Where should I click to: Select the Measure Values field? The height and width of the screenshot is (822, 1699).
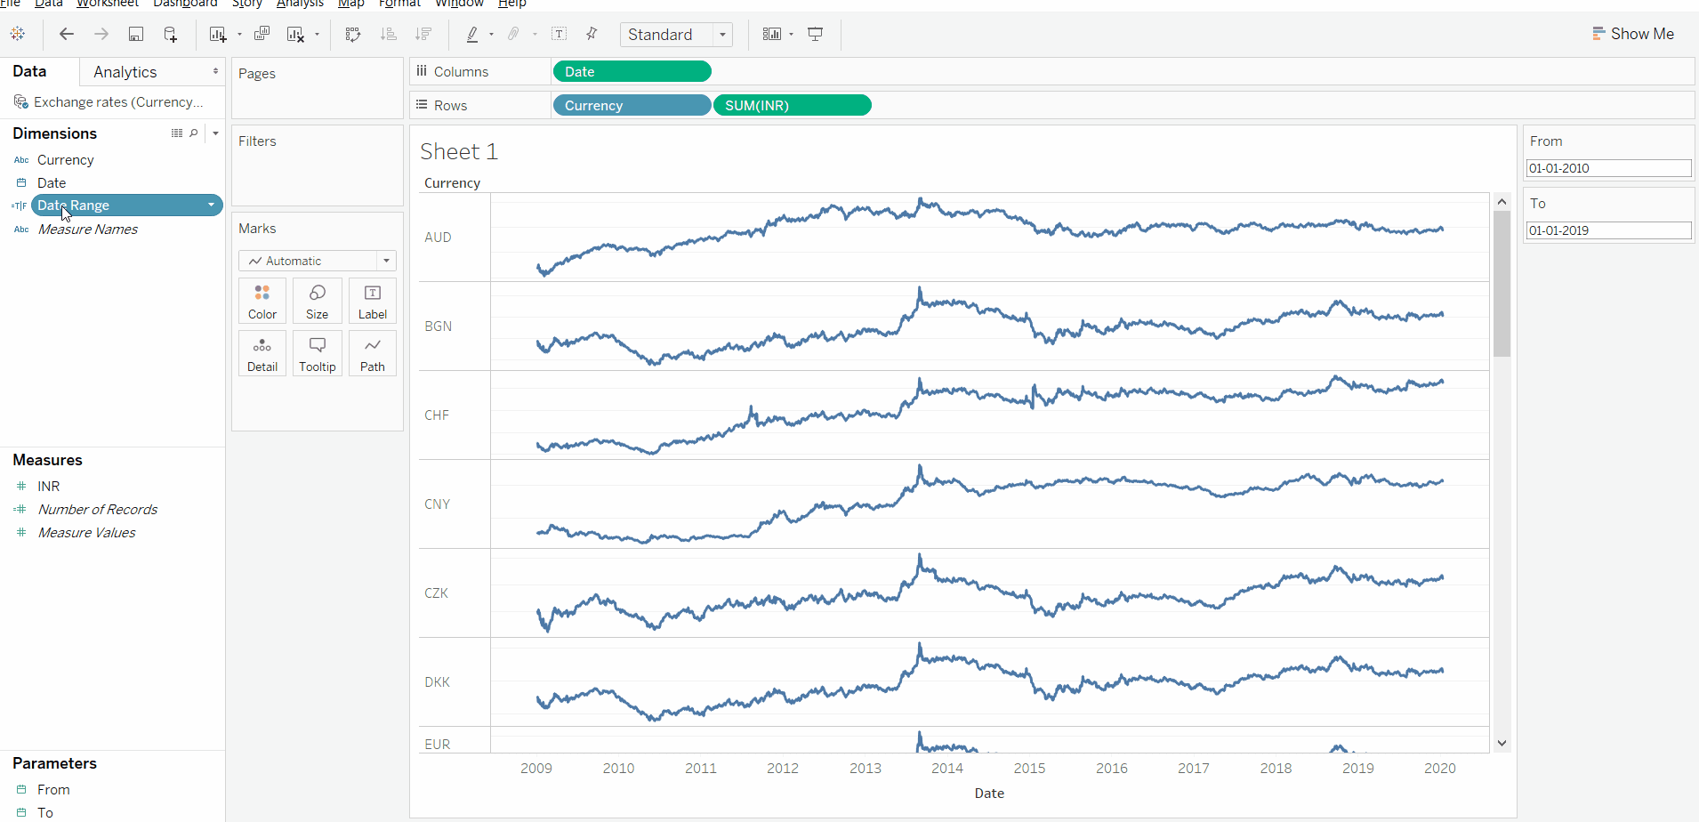click(86, 533)
